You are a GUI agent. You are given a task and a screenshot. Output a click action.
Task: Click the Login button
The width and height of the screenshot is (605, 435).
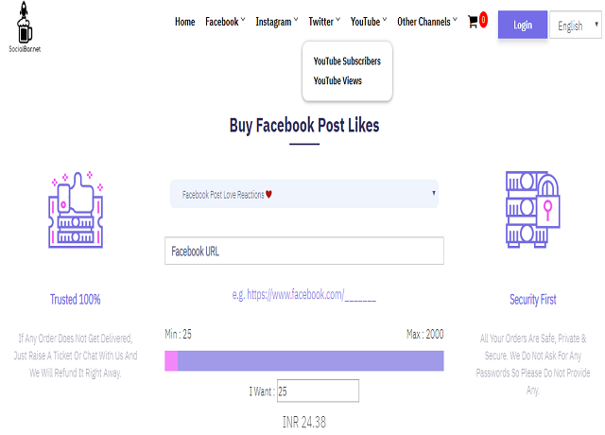point(523,25)
